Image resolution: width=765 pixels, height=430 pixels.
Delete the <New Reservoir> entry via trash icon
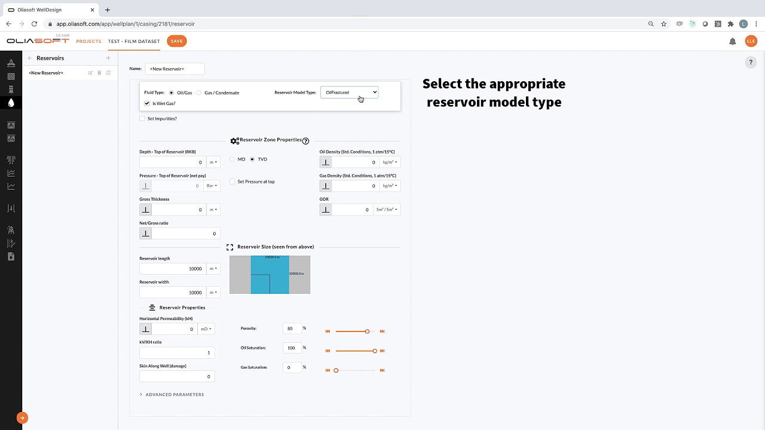tap(99, 73)
